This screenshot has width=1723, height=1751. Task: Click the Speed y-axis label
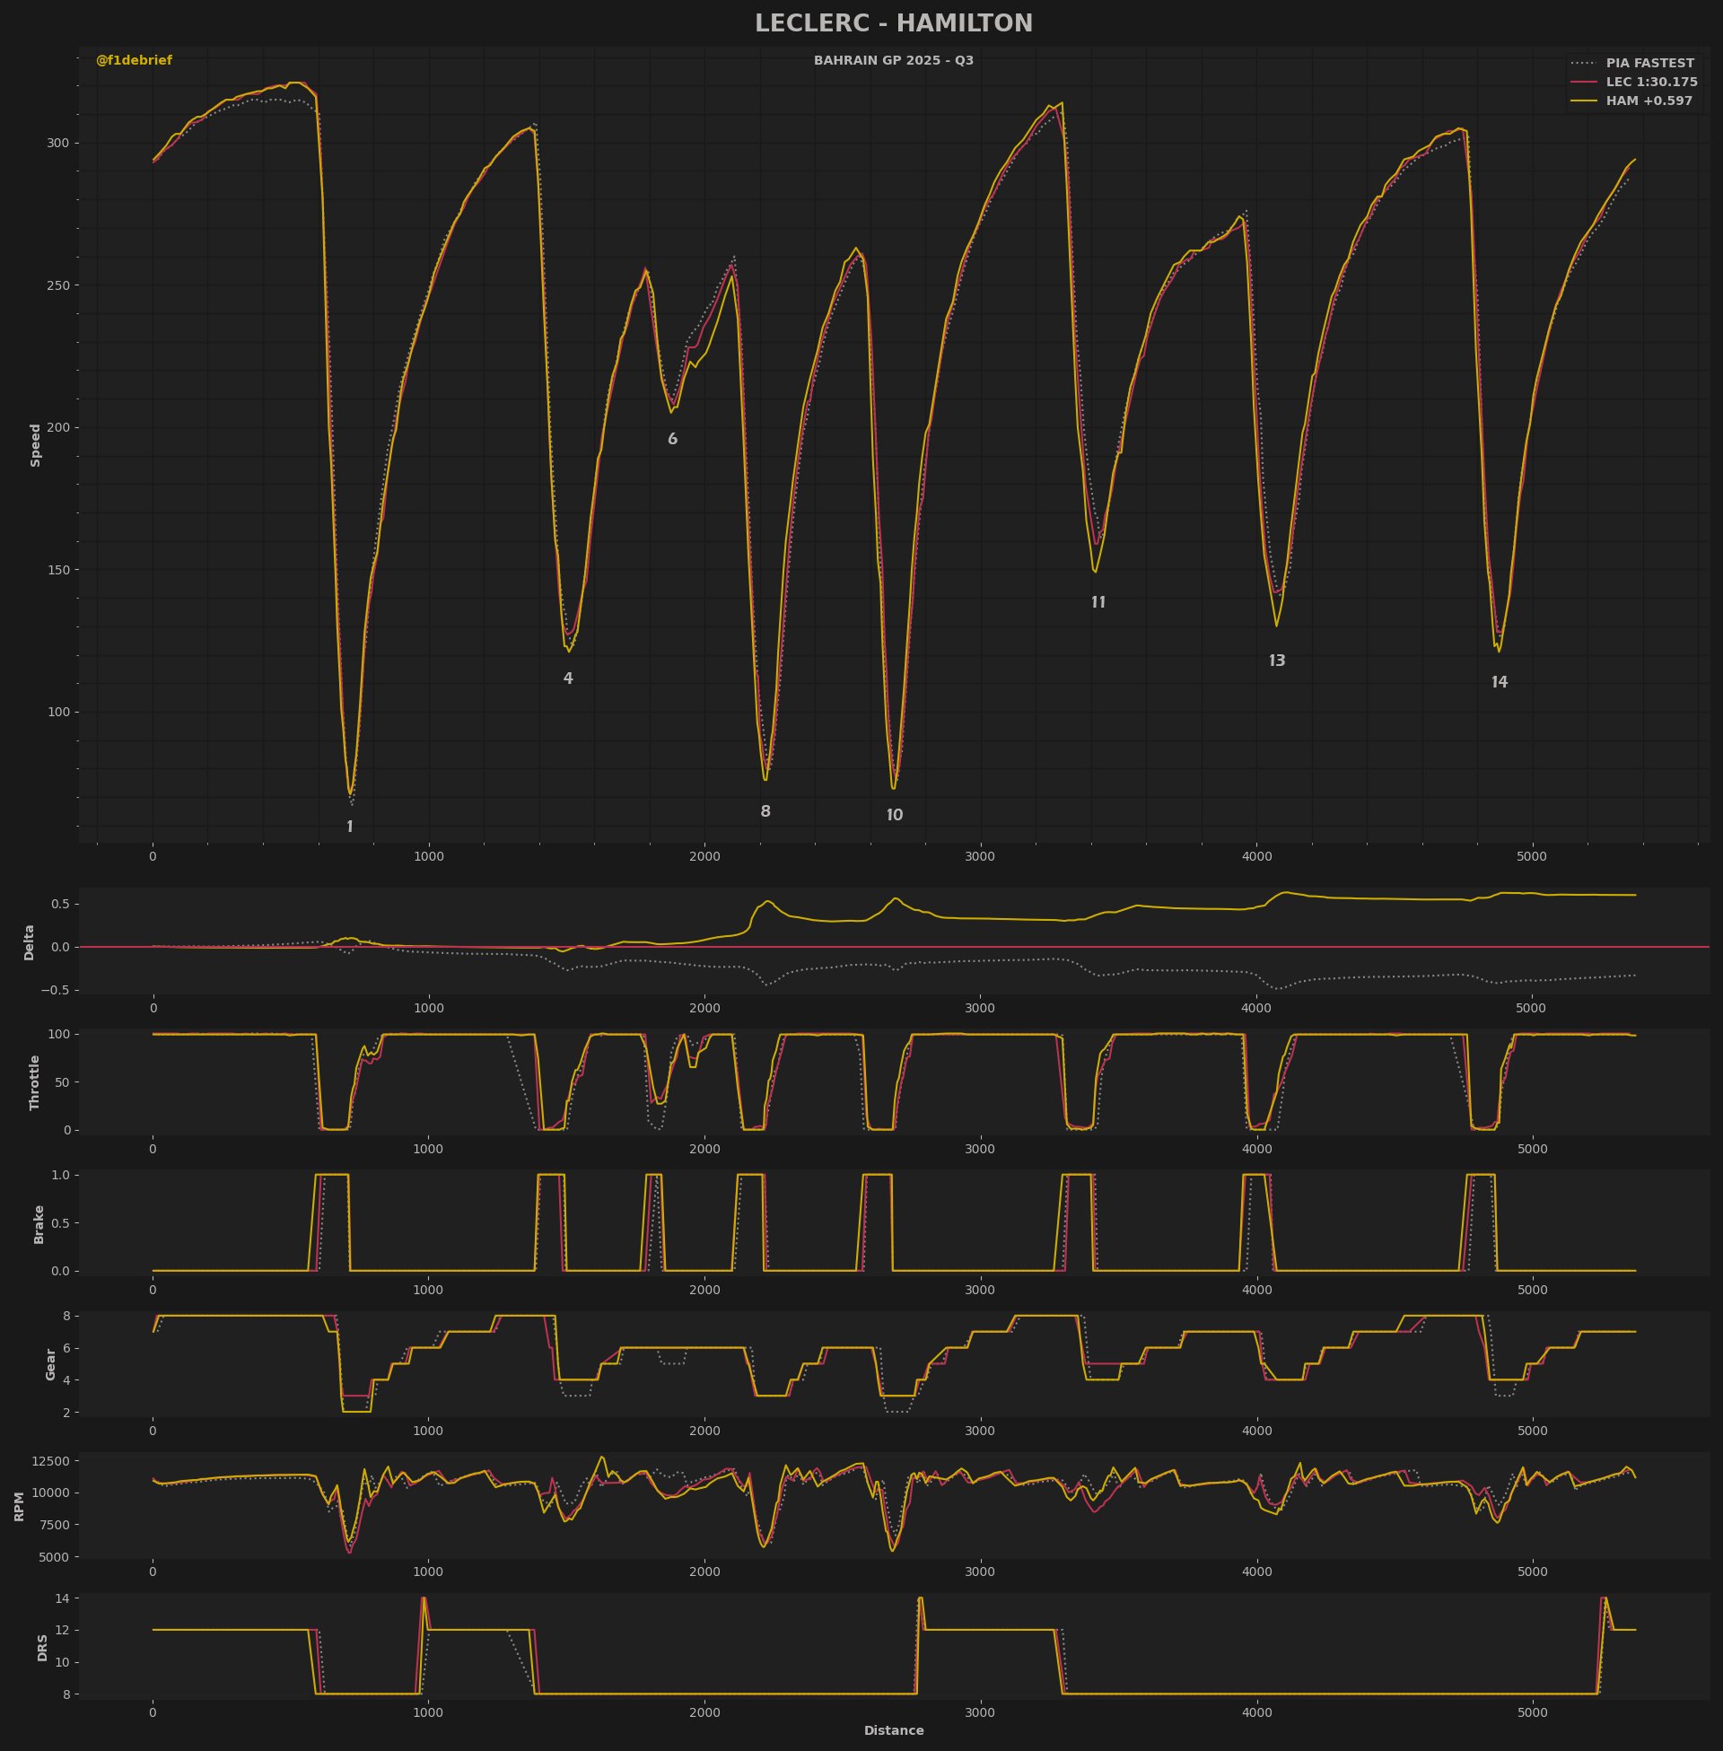[x=36, y=445]
